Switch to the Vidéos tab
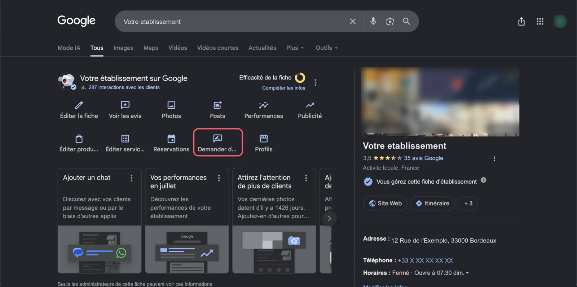Screen dimensions: 577x287 178,48
